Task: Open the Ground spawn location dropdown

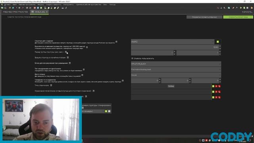Action: pos(176,75)
